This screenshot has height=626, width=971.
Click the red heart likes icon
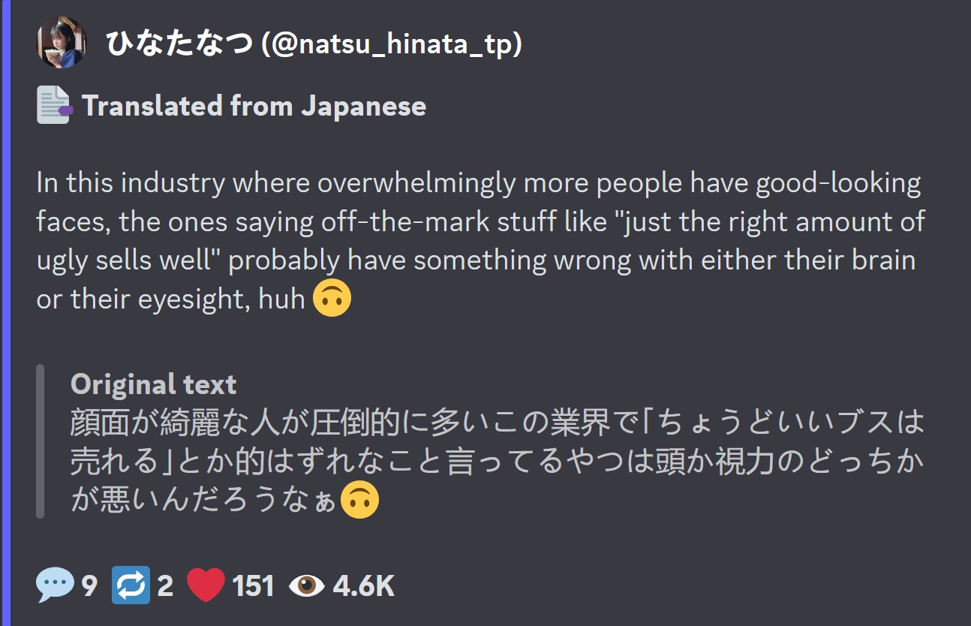click(206, 585)
